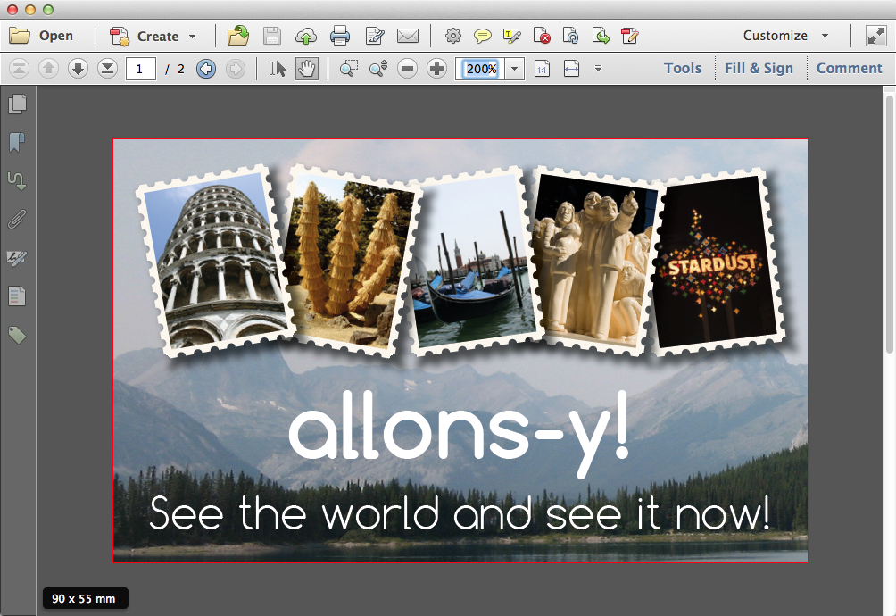Viewport: 896px width, 616px height.
Task: Click the edit PDF pencil icon
Action: pos(630,36)
